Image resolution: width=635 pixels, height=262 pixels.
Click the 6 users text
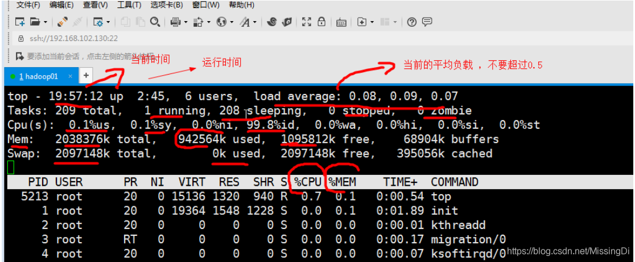(209, 96)
